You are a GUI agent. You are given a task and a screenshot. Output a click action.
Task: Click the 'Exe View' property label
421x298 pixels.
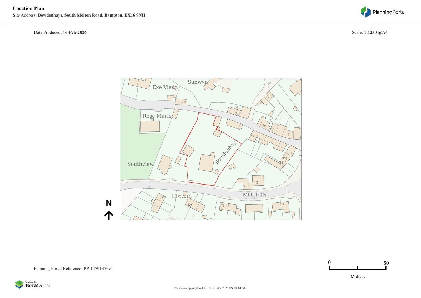pyautogui.click(x=164, y=87)
